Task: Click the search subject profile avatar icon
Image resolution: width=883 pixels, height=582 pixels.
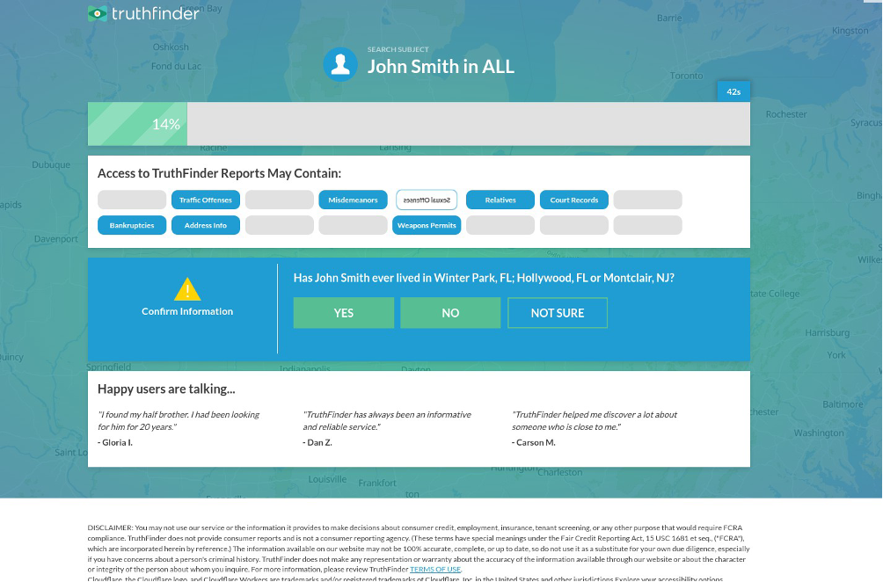Action: click(x=339, y=64)
